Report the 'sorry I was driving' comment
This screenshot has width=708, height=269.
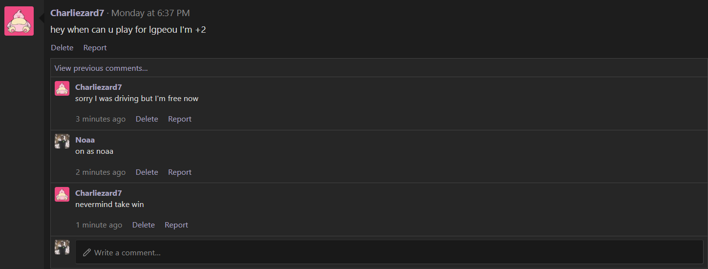[180, 119]
